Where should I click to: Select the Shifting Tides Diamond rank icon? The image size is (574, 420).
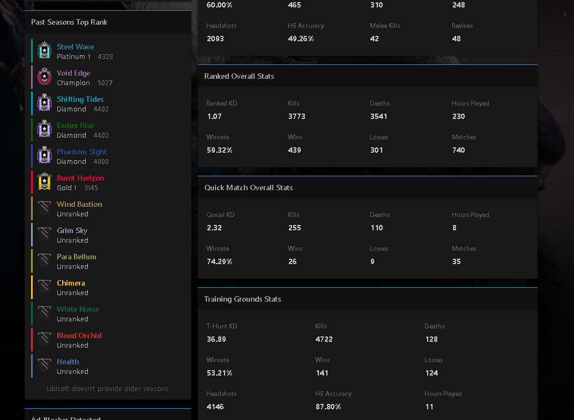44,103
